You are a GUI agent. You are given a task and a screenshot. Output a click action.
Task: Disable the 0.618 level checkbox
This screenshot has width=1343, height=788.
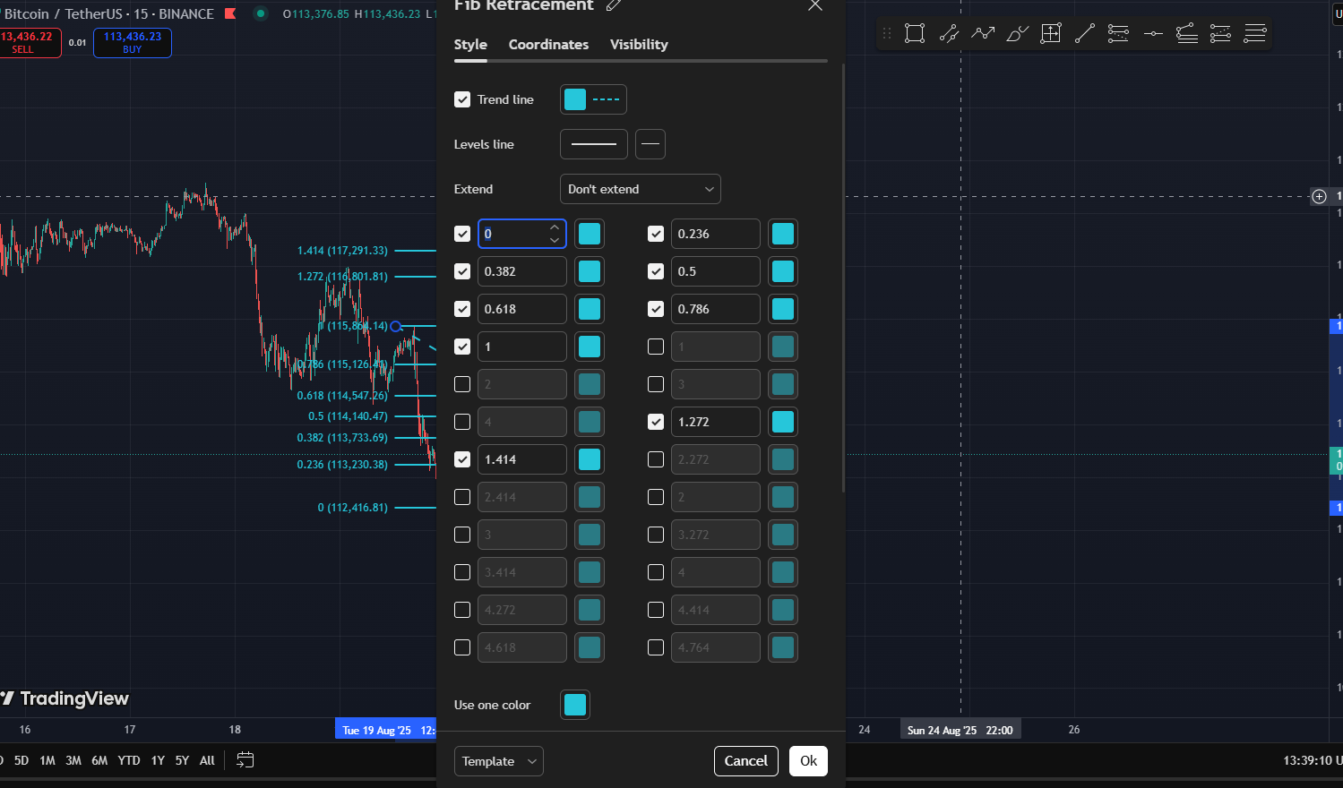[462, 309]
